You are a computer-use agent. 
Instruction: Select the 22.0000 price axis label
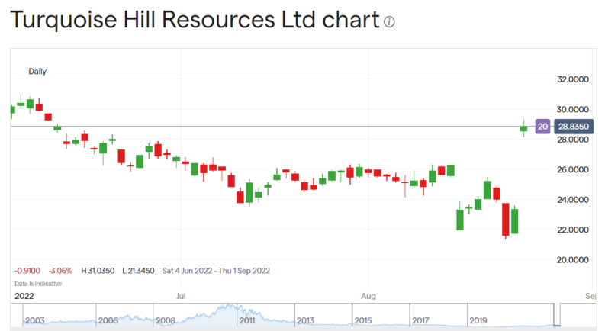coord(573,230)
